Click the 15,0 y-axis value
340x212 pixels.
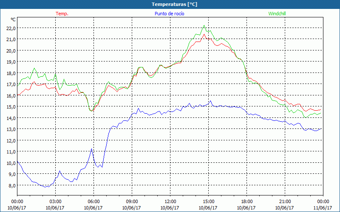[11, 107]
